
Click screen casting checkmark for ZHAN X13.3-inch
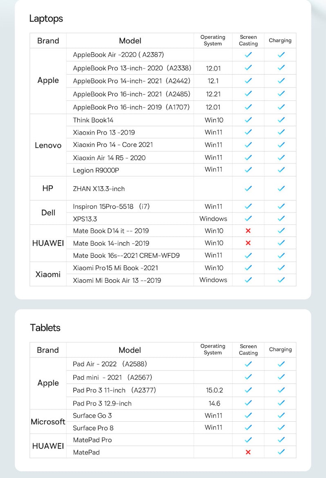(248, 188)
